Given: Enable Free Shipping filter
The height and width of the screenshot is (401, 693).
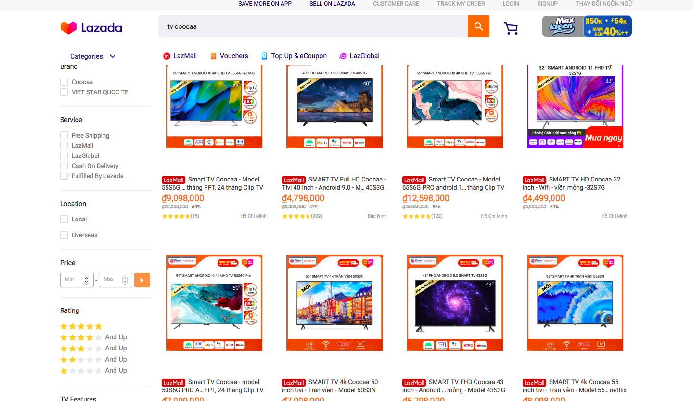Looking at the screenshot, I should point(64,135).
